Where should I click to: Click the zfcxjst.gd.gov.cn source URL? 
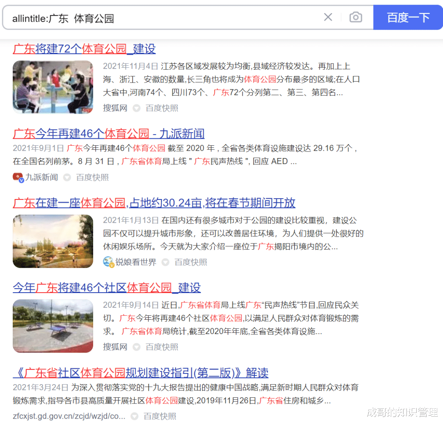pos(69,416)
